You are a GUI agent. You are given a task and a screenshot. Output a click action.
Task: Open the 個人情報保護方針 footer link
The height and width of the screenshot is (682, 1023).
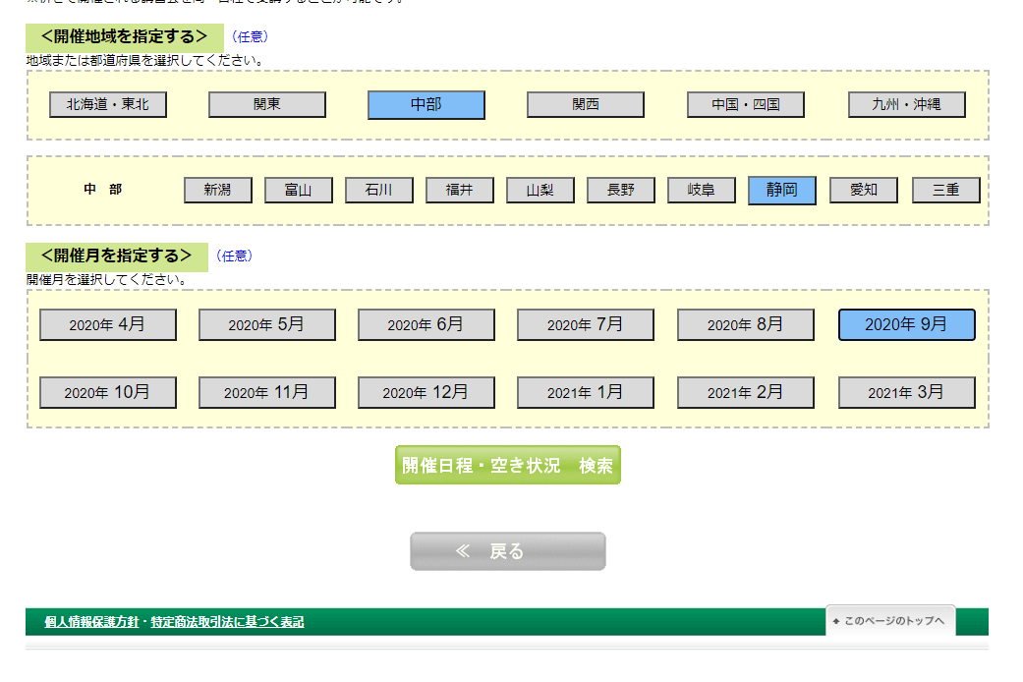coord(92,622)
